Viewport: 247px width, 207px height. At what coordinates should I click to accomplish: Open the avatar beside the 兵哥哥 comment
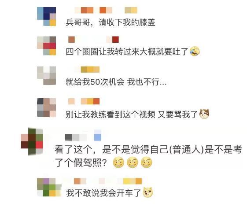coord(47,16)
